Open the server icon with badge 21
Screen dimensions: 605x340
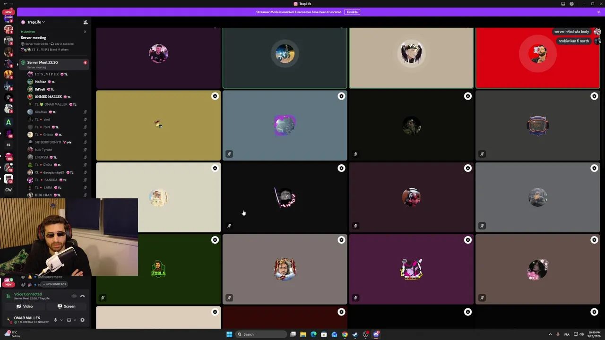(9, 134)
